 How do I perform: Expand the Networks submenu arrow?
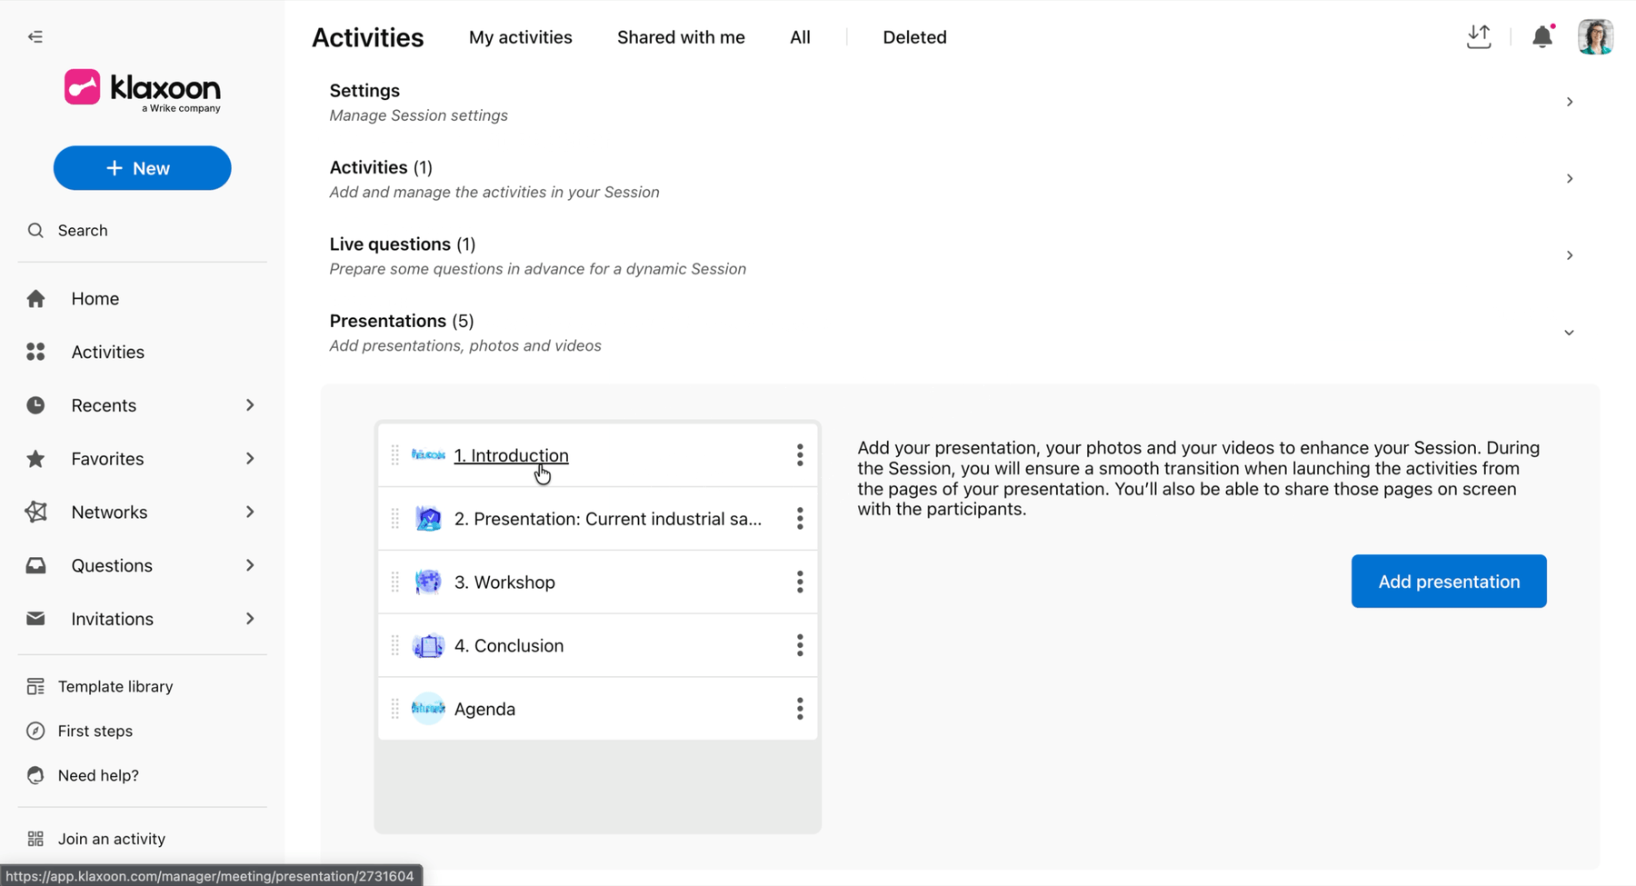click(250, 512)
